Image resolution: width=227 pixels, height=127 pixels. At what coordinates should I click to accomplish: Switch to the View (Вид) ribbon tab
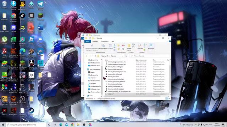pyautogui.click(x=113, y=41)
